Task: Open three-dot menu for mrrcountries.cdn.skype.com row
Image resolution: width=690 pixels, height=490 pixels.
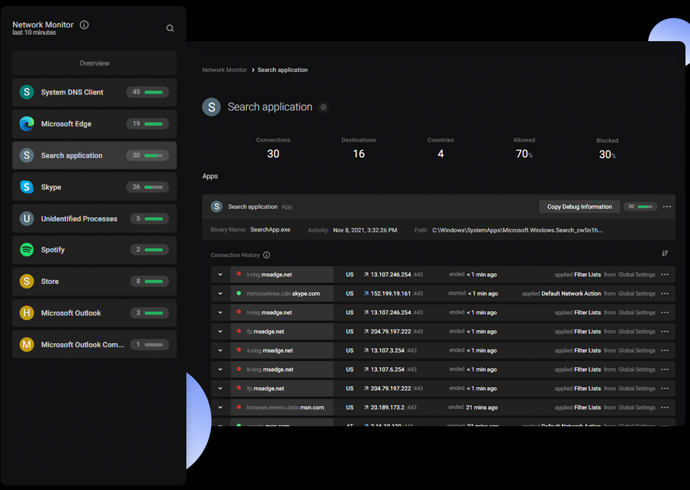Action: 665,294
